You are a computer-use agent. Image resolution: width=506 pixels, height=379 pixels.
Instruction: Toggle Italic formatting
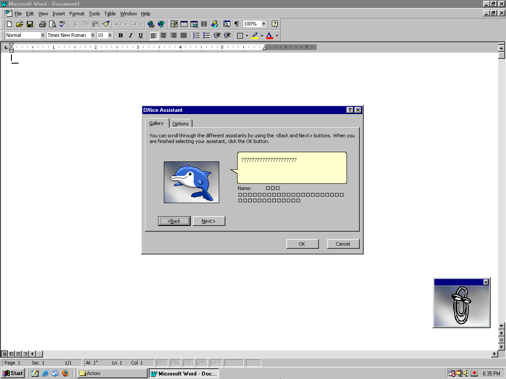coord(130,36)
